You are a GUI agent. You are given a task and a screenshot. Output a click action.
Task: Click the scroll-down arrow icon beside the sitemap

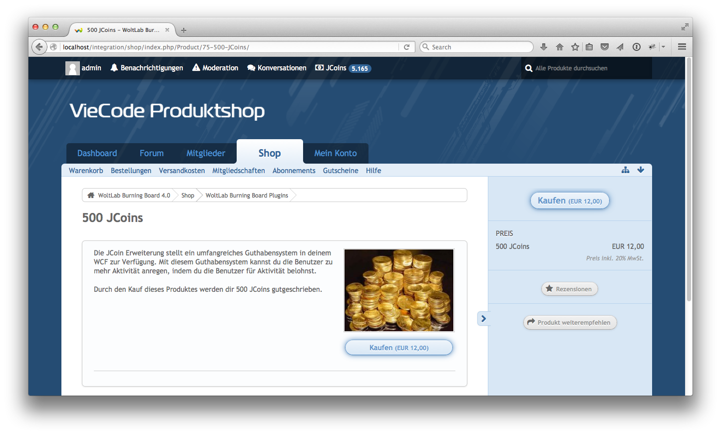[x=641, y=170]
